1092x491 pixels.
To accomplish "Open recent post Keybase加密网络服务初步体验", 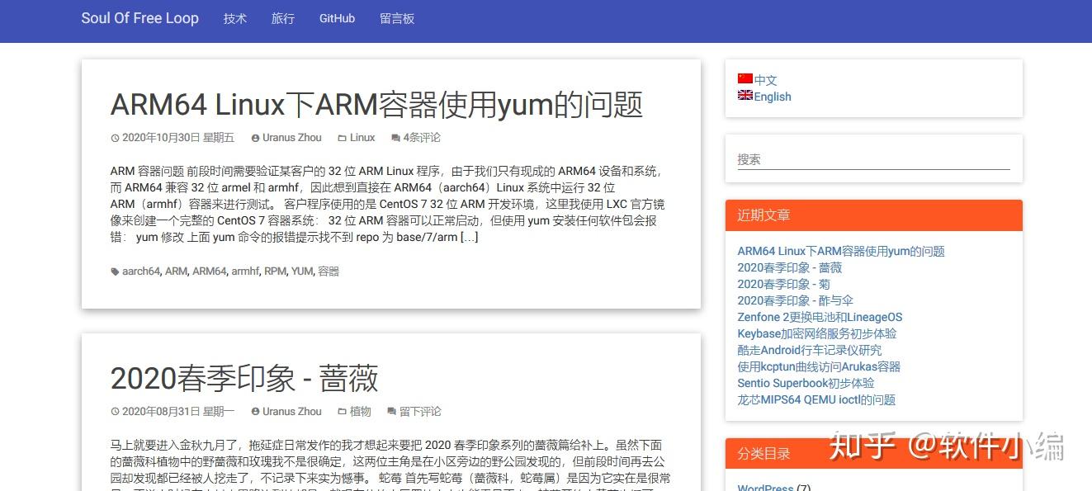I will click(x=817, y=334).
